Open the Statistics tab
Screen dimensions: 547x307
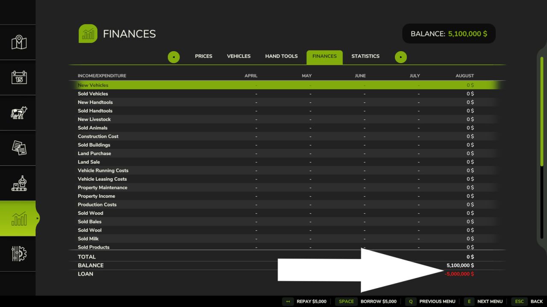pyautogui.click(x=365, y=56)
